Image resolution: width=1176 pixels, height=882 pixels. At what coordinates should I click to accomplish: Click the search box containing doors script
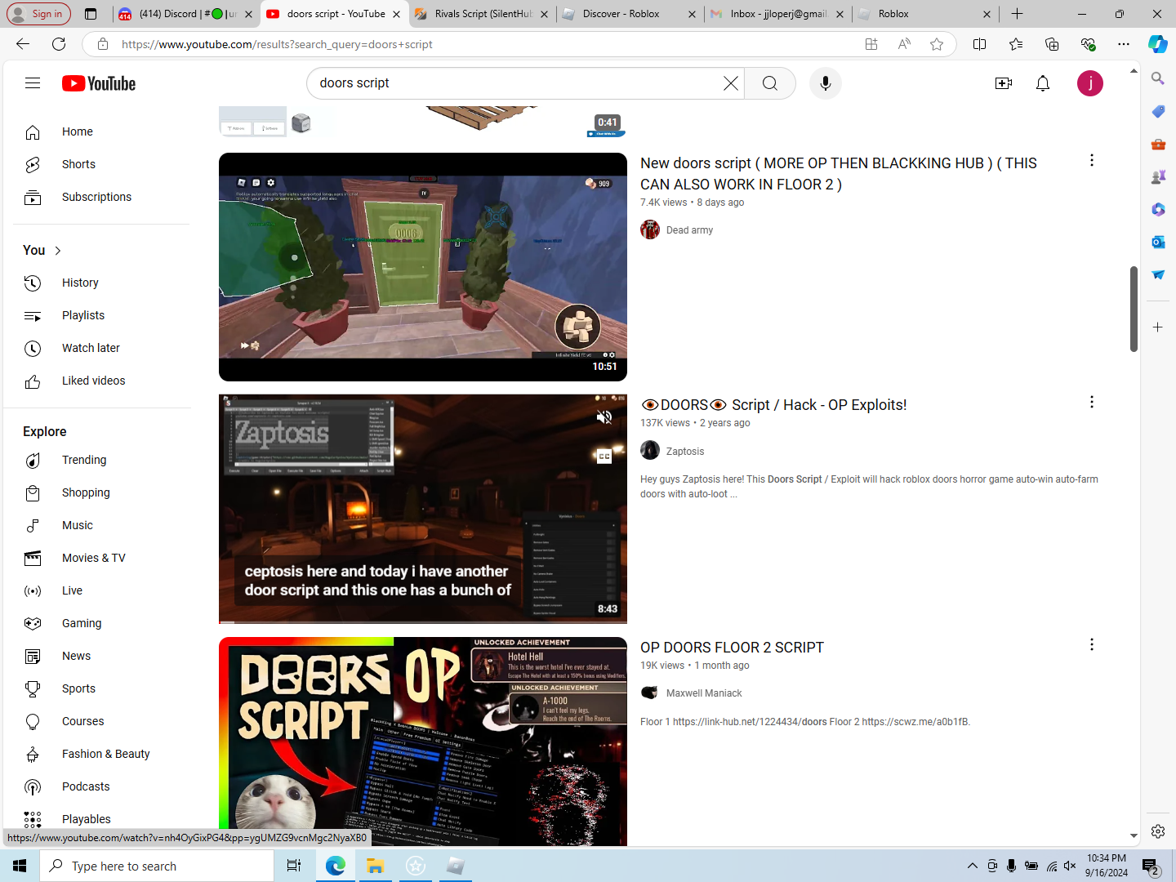(x=519, y=83)
